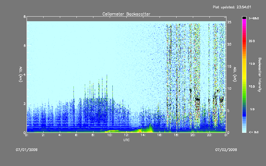Select the "AGL (kft)" right axis label
The image size is (266, 166).
tap(235, 74)
